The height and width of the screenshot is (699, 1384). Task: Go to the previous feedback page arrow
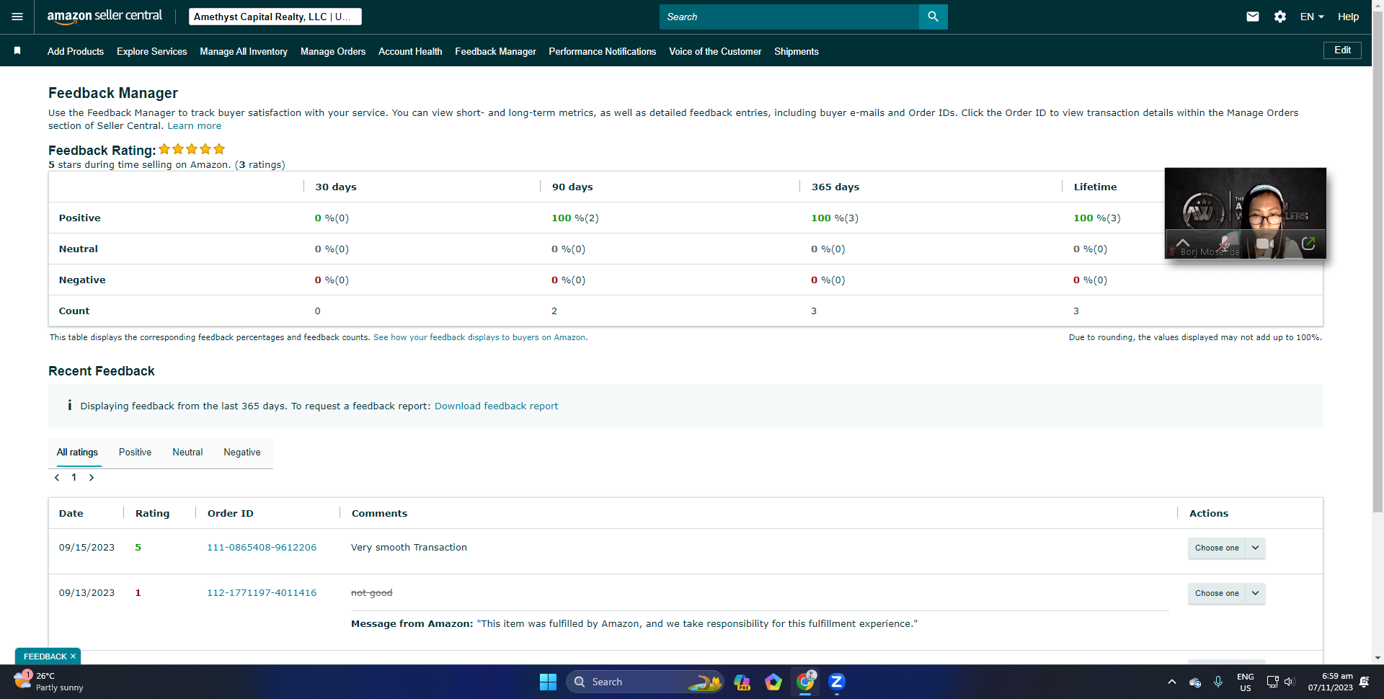[x=57, y=477]
